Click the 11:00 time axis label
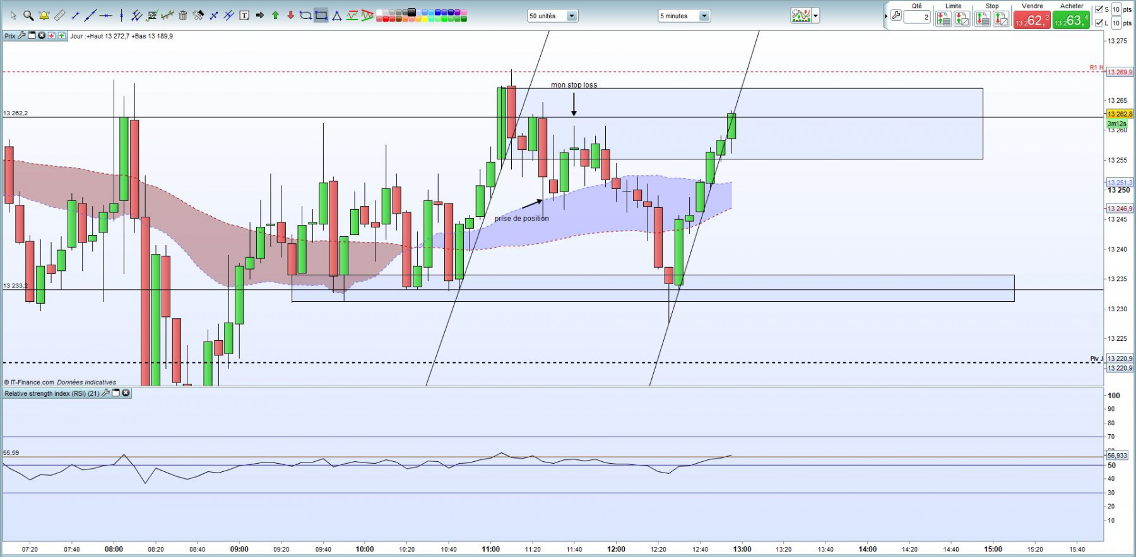The image size is (1136, 557). [x=490, y=549]
